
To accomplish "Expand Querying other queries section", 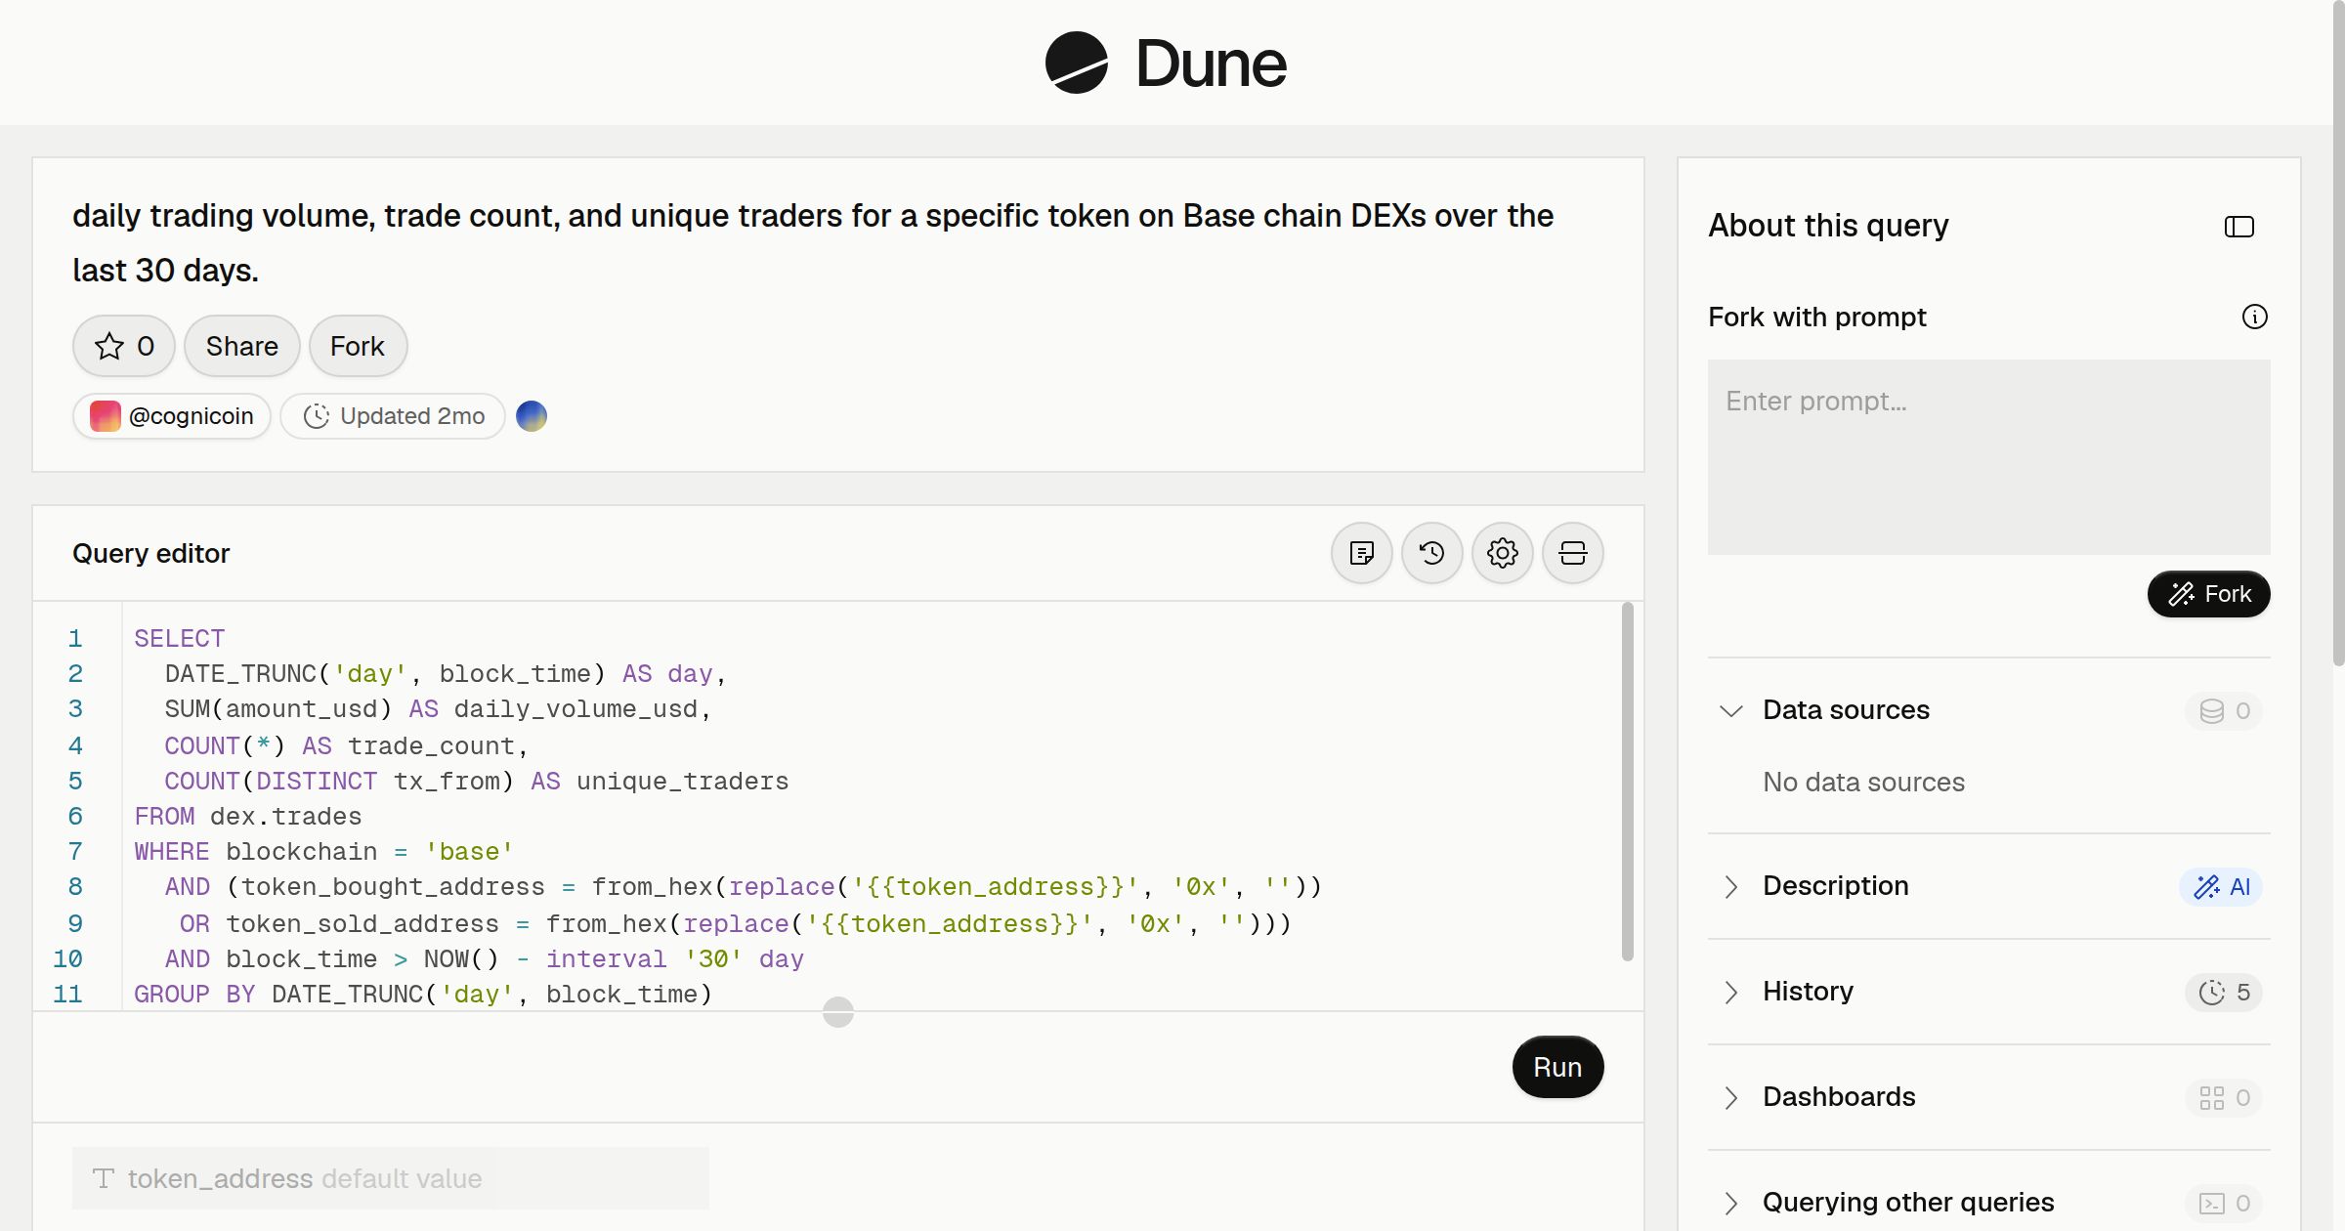I will point(1730,1203).
